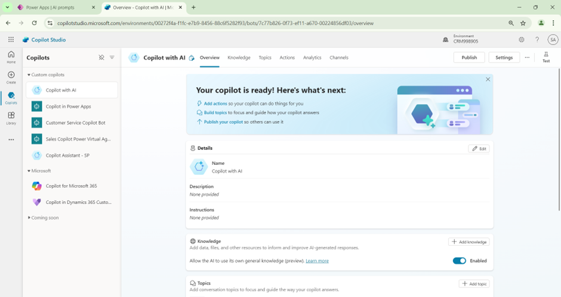Unpin the Copilots side panel
Viewport: 561px width, 297px height.
pos(101,58)
